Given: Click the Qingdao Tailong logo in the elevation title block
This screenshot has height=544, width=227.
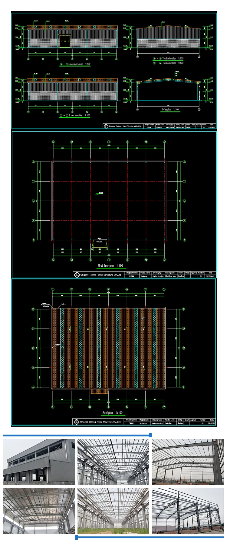Looking at the screenshot, I should [x=106, y=126].
